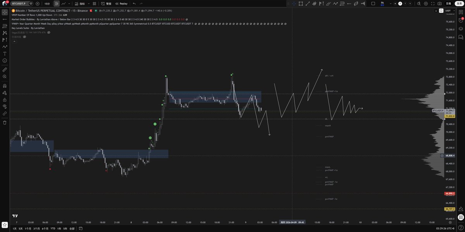Select the 全部 date range
Viewport: 465px width, 232px height.
pos(72,229)
